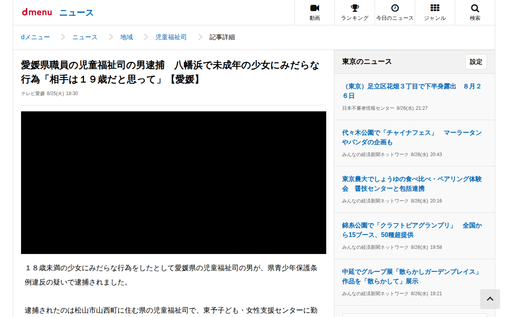
Task: Open the 代々木公園チャイナフェス article
Action: coord(412,137)
